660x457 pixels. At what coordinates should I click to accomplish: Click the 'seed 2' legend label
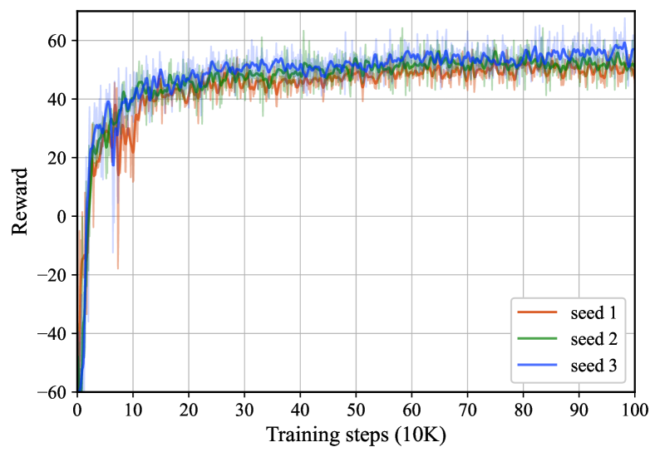point(594,339)
